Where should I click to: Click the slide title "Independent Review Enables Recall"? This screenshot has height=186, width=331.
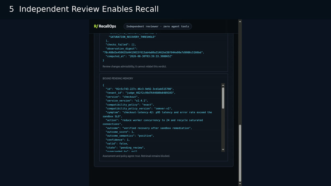[89, 9]
